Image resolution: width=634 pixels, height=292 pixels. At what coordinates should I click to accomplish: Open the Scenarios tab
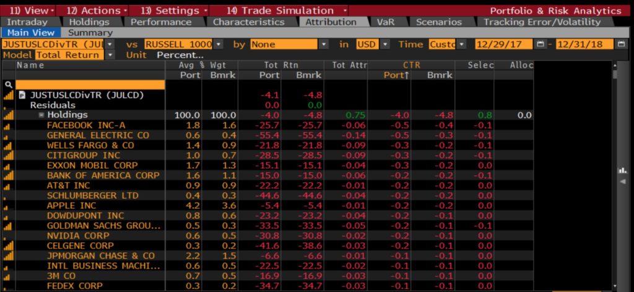click(439, 22)
